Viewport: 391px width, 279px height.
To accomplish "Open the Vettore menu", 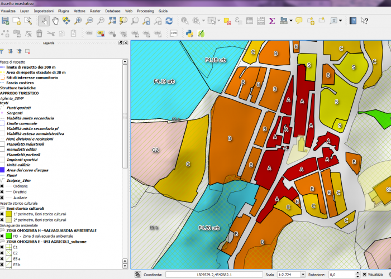I will point(79,11).
